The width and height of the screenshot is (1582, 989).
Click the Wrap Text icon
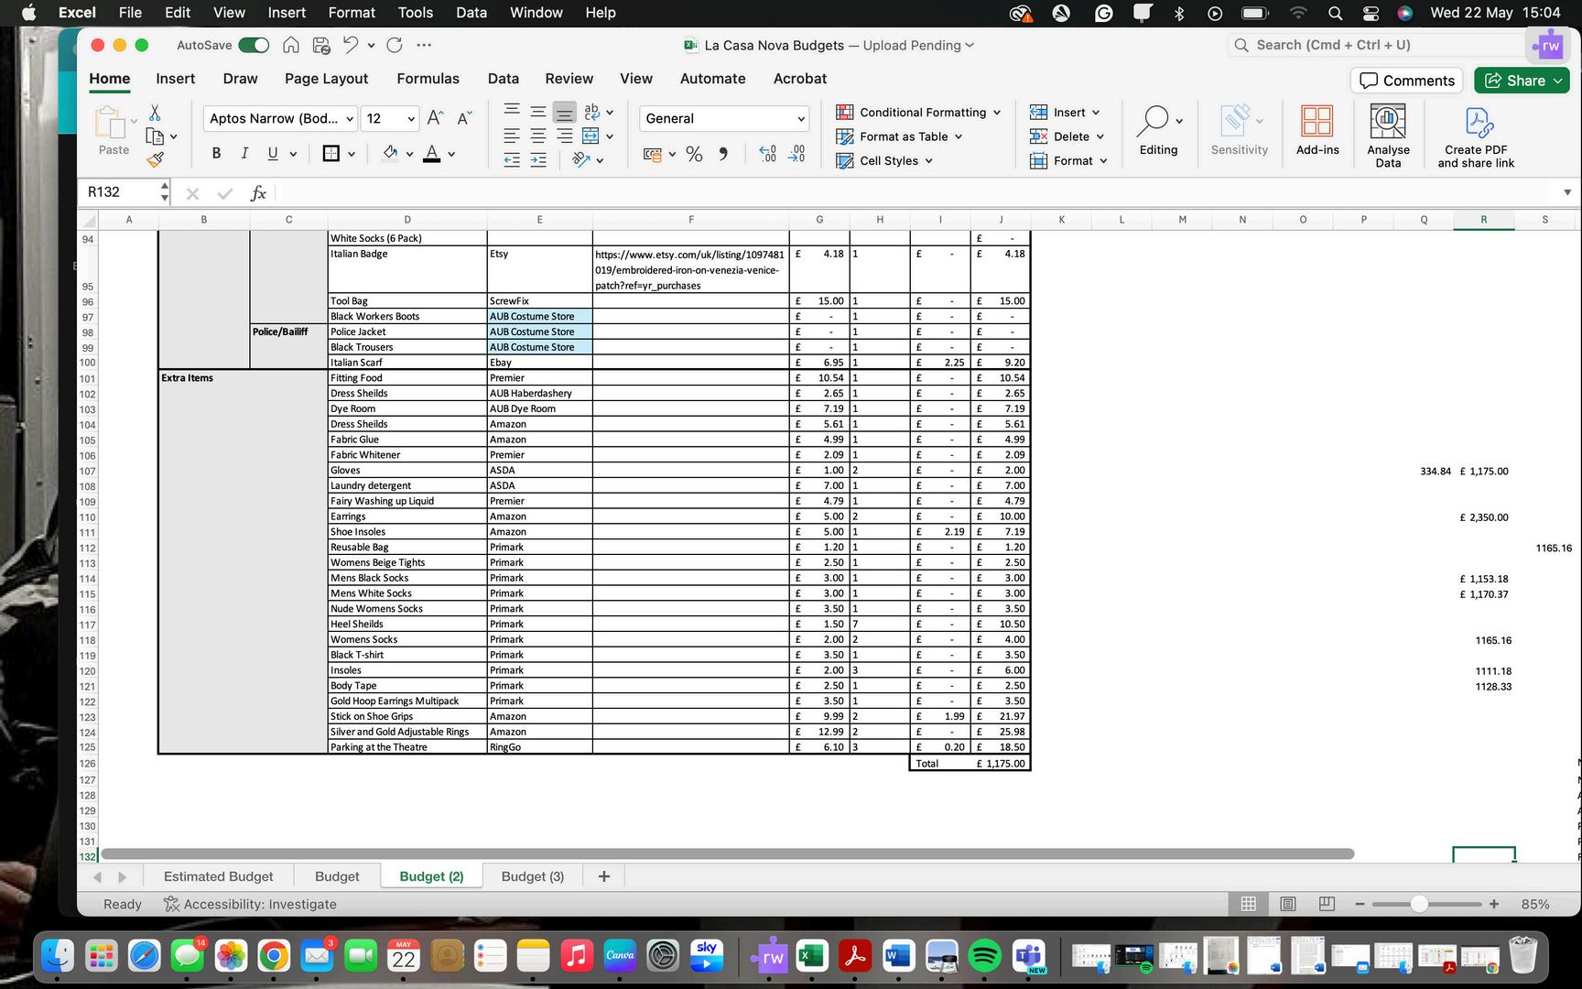pyautogui.click(x=591, y=112)
